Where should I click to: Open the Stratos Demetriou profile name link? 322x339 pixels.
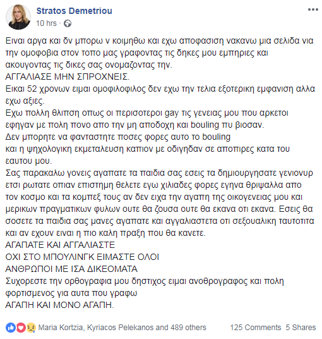pos(75,11)
